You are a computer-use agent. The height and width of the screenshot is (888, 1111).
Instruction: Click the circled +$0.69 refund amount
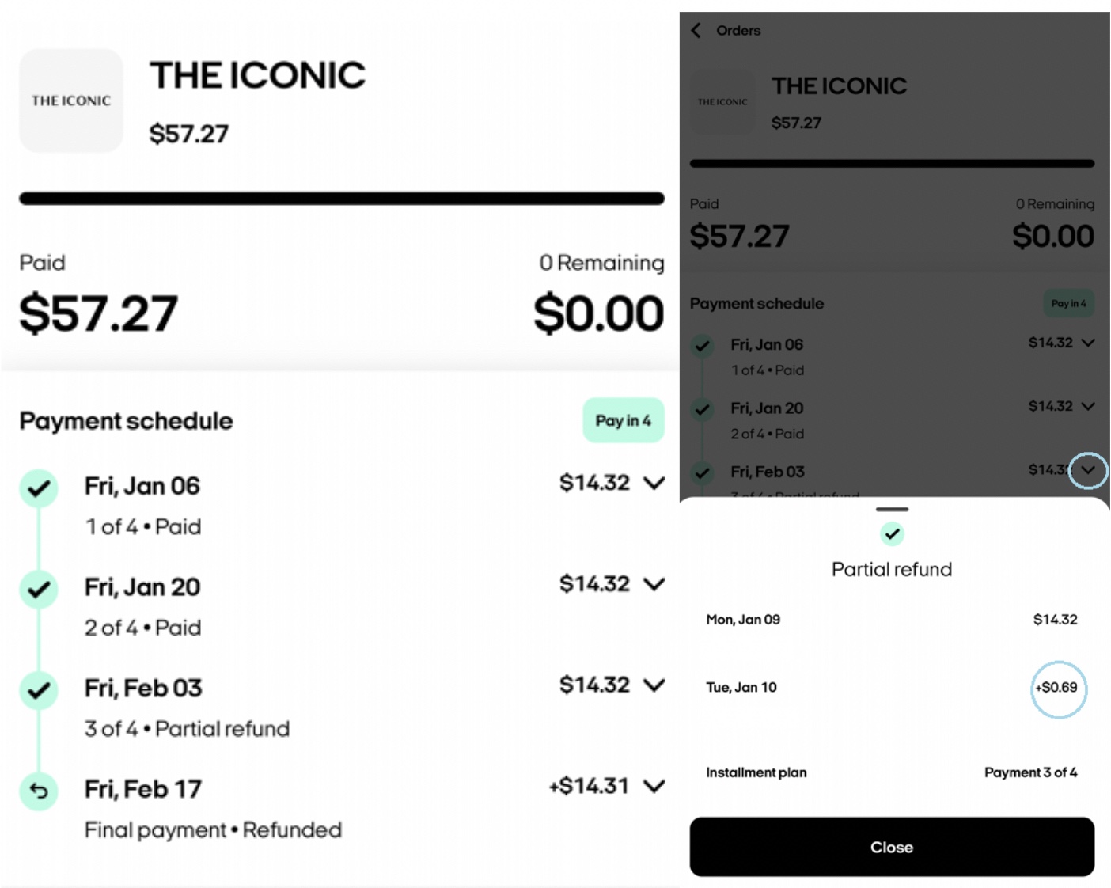pos(1058,688)
